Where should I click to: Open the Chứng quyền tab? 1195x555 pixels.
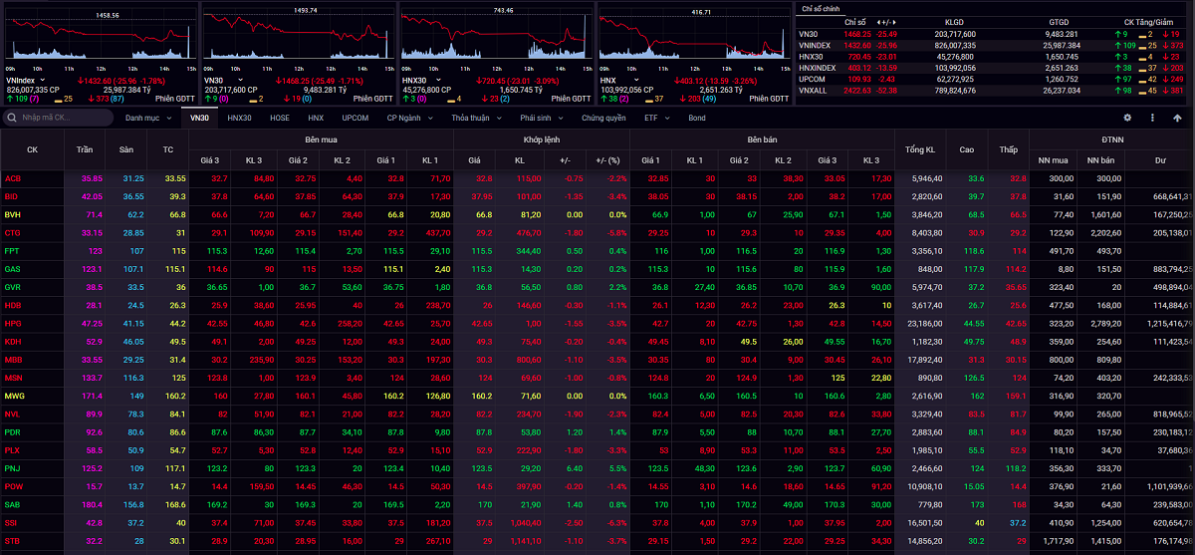(603, 118)
